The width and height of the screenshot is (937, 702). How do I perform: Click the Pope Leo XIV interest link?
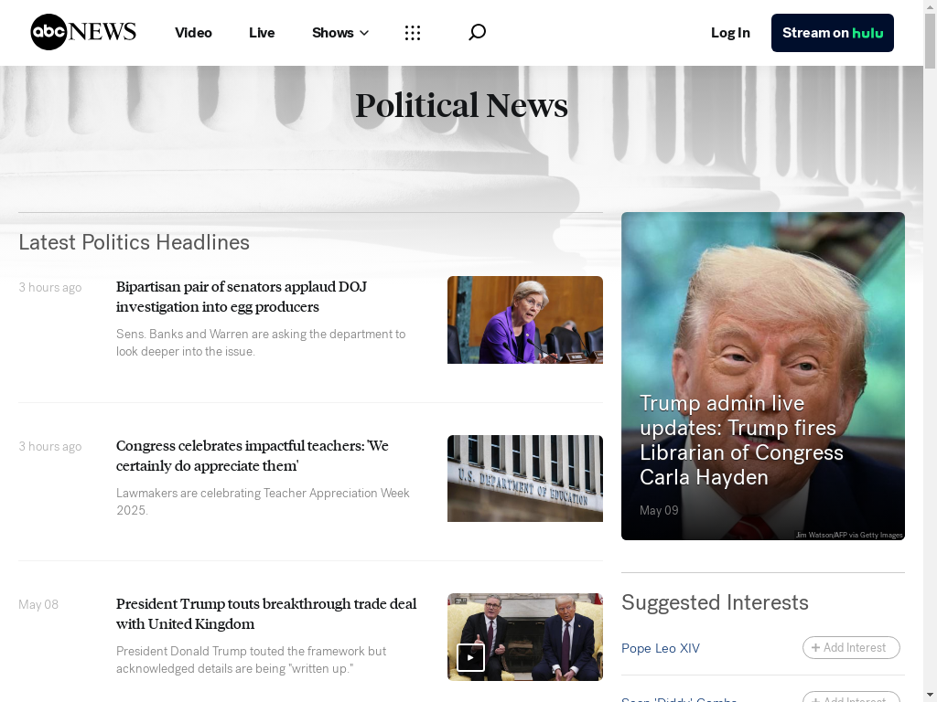click(x=661, y=648)
